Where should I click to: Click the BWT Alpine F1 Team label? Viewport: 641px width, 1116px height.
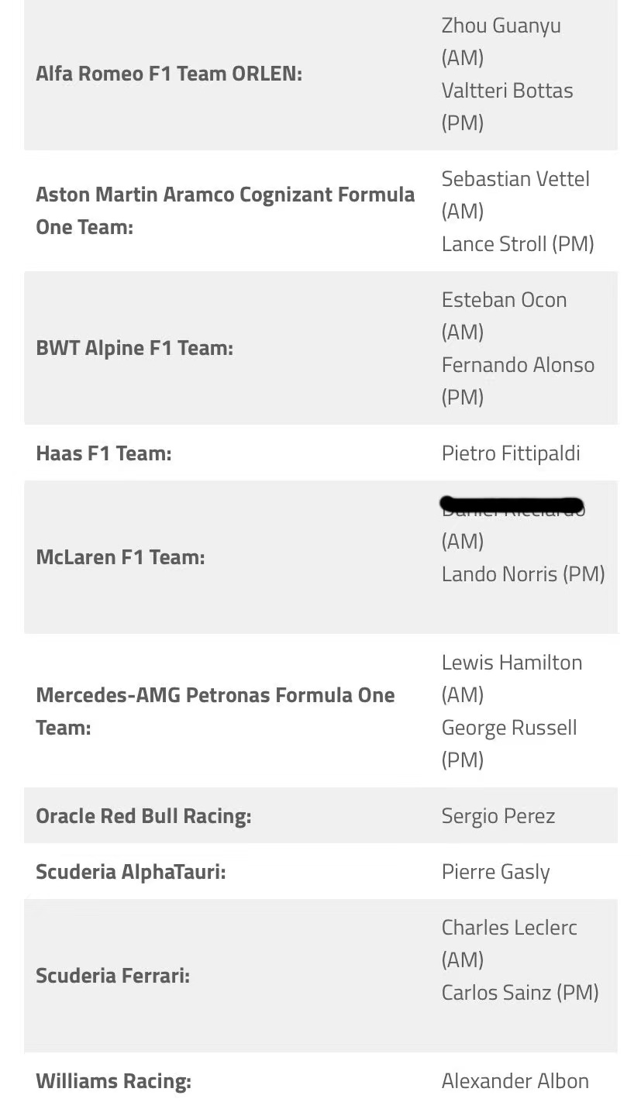coord(134,348)
